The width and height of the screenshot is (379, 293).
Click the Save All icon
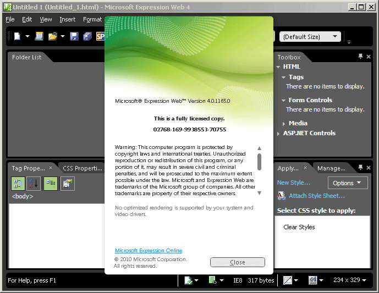87,36
